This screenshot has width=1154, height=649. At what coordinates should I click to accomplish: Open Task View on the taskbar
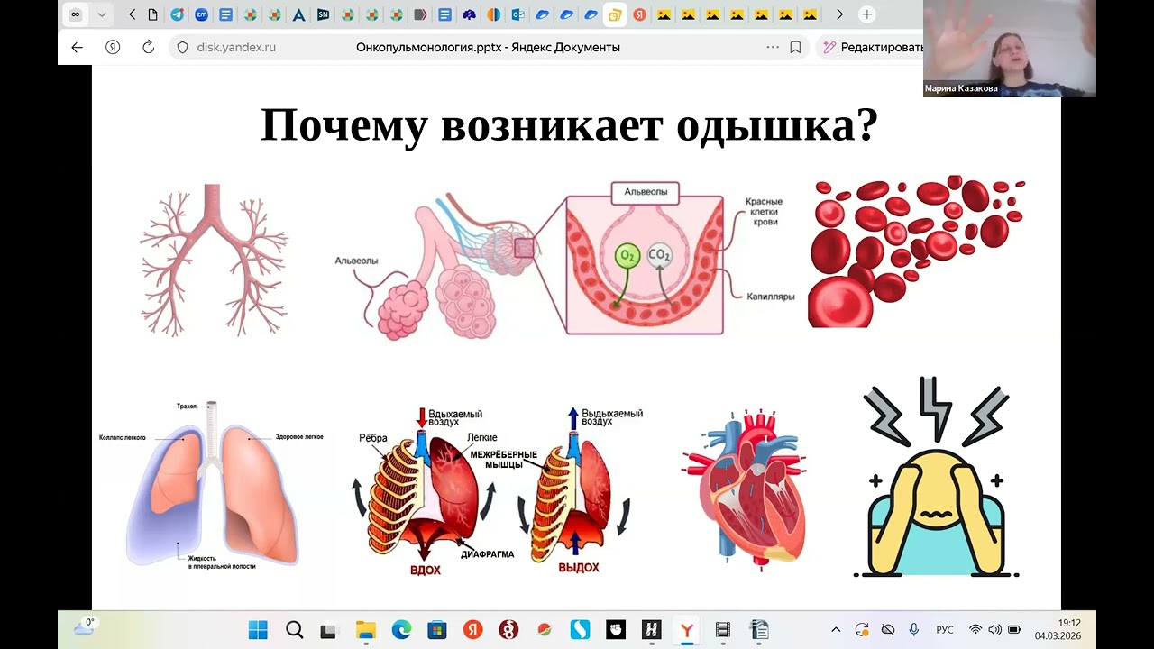pos(328,629)
